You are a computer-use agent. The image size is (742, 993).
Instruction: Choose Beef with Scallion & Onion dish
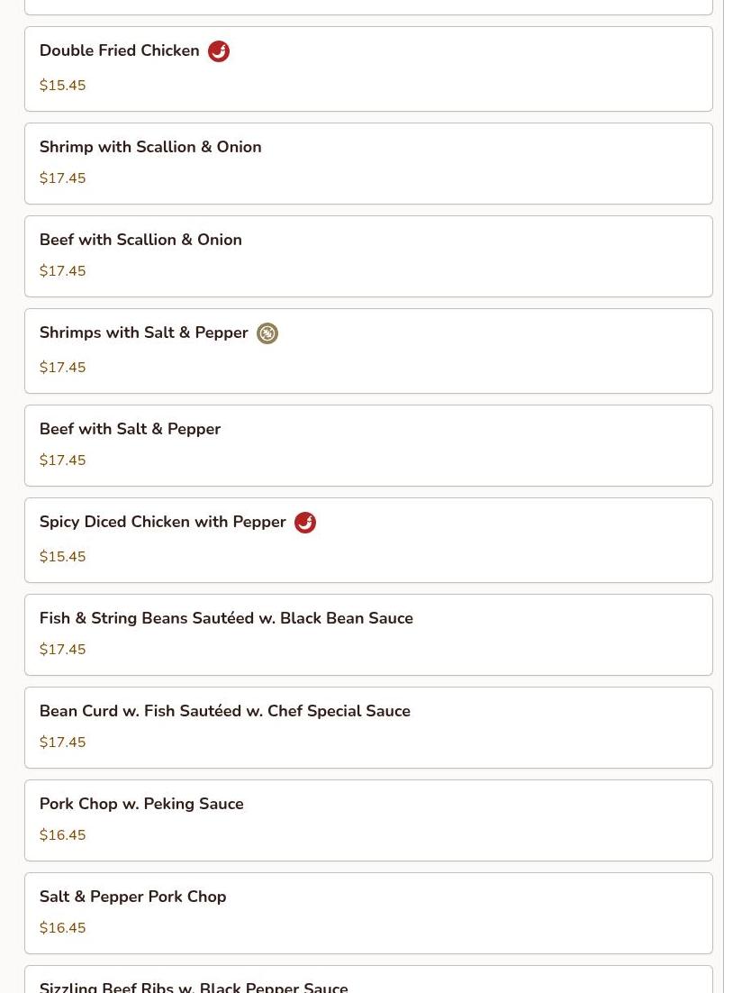click(140, 240)
